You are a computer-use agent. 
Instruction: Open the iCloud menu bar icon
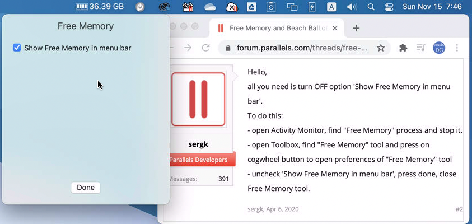211,7
